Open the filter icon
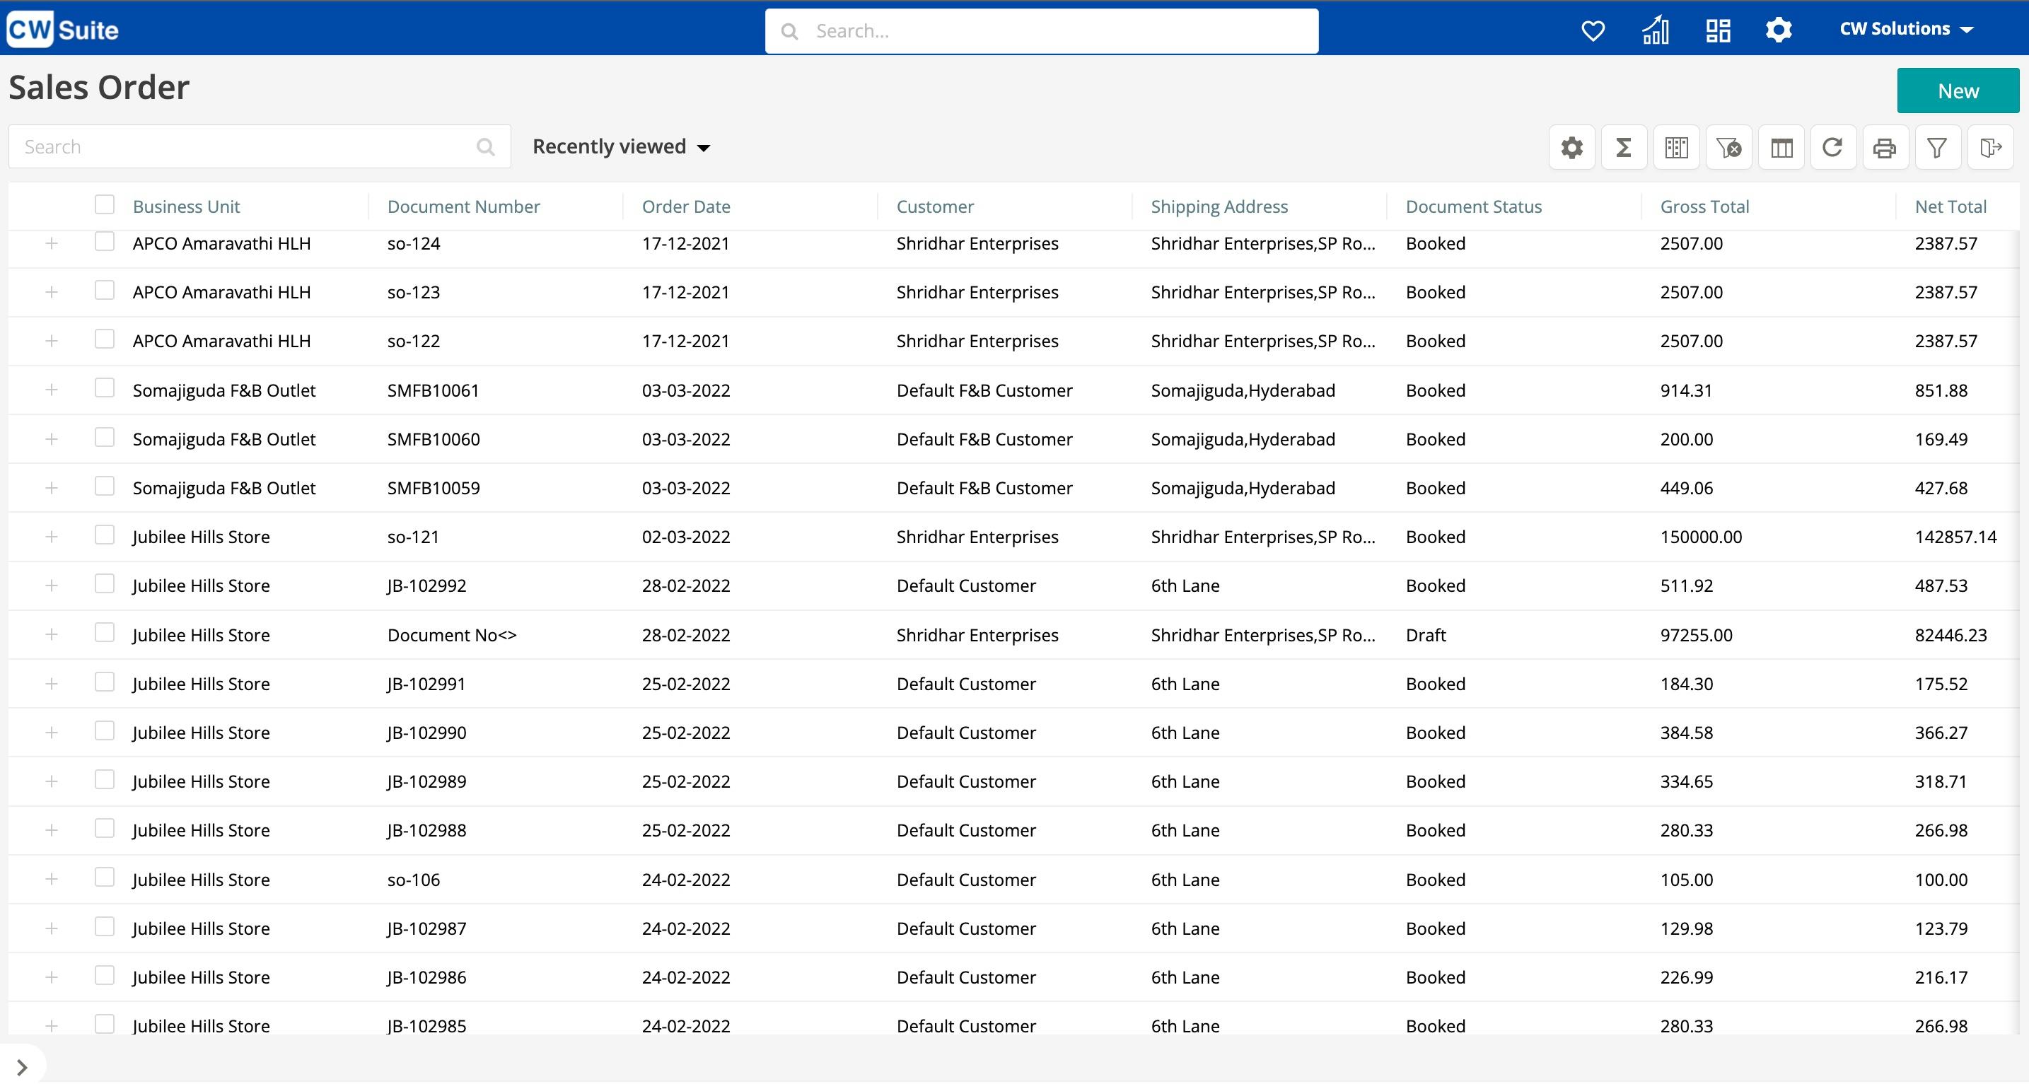Viewport: 2029px width, 1084px height. click(1938, 146)
